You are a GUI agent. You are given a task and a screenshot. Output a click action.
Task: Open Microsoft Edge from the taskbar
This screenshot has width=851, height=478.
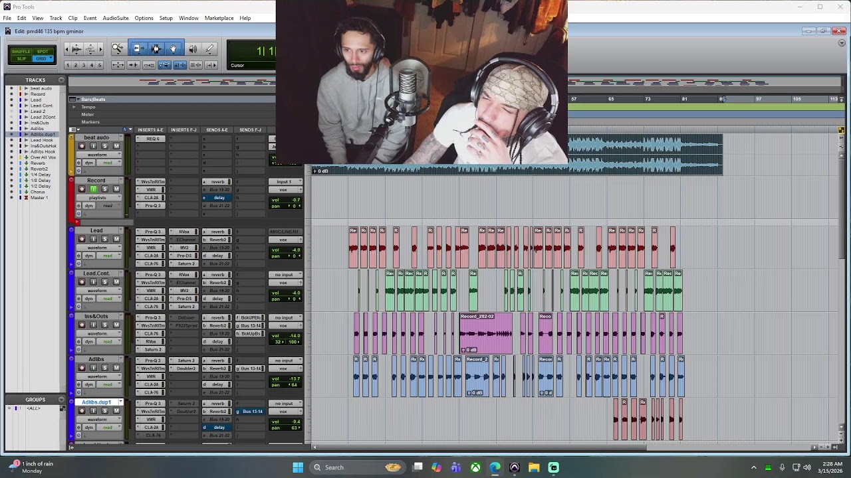[495, 467]
